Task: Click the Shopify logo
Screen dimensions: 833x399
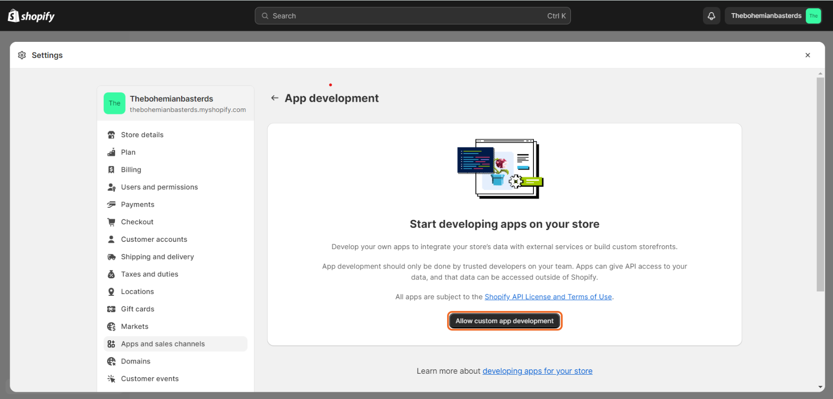Action: coord(31,16)
